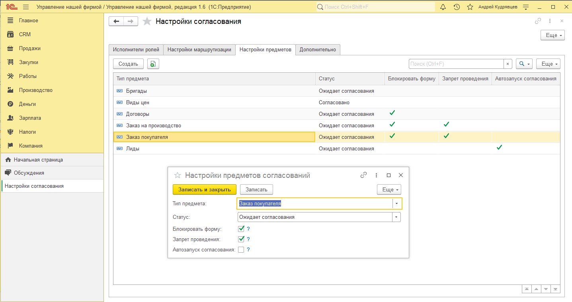Add Настройки согласования page to favorites
This screenshot has height=302, width=572.
click(x=147, y=21)
